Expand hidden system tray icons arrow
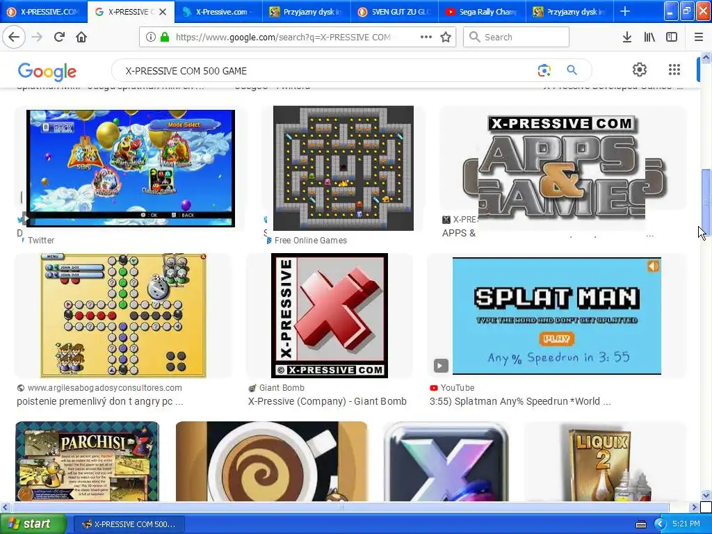The height and width of the screenshot is (534, 712). point(659,524)
